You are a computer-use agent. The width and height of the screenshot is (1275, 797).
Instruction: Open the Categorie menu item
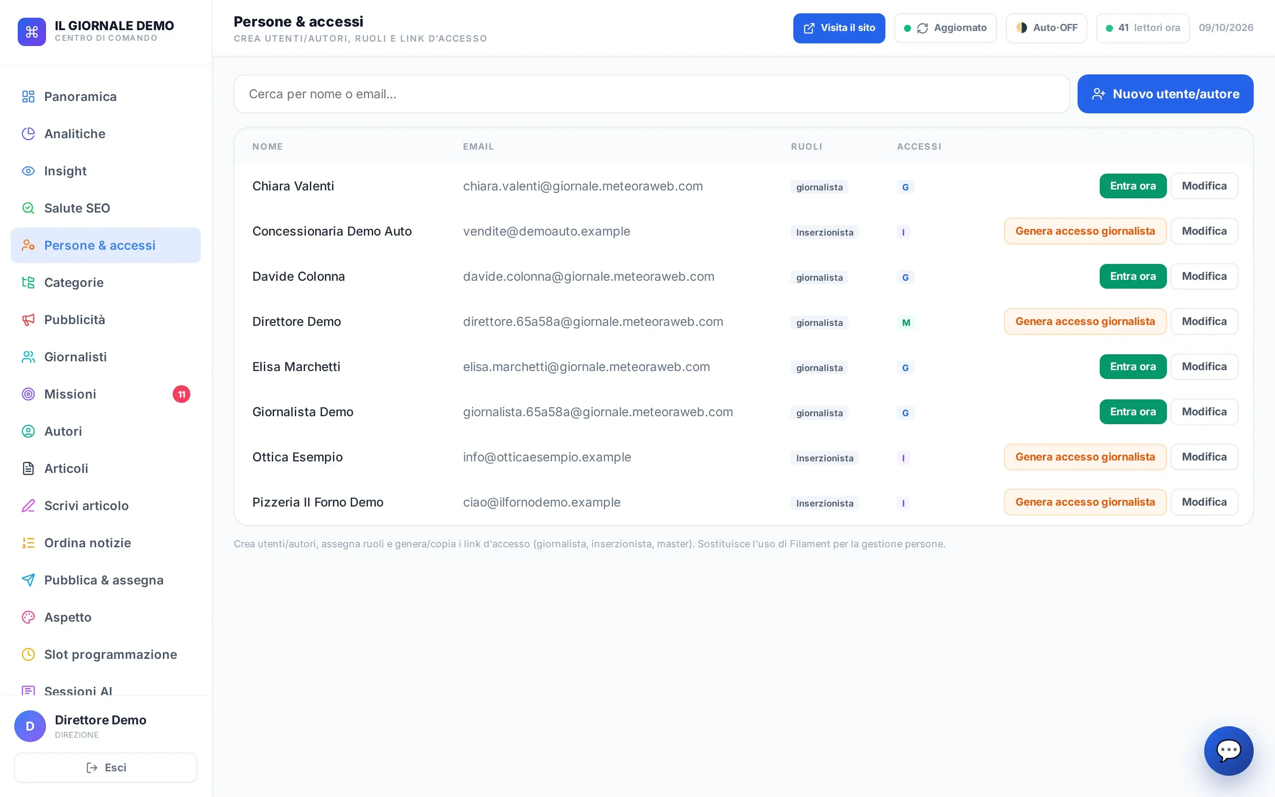tap(106, 282)
